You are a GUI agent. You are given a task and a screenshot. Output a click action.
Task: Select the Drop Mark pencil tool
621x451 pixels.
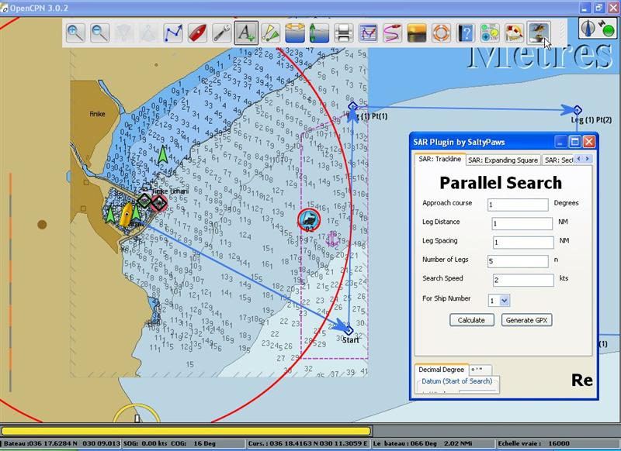click(270, 33)
